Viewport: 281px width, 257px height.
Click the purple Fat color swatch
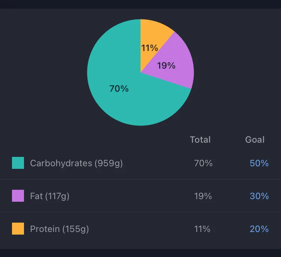point(18,196)
